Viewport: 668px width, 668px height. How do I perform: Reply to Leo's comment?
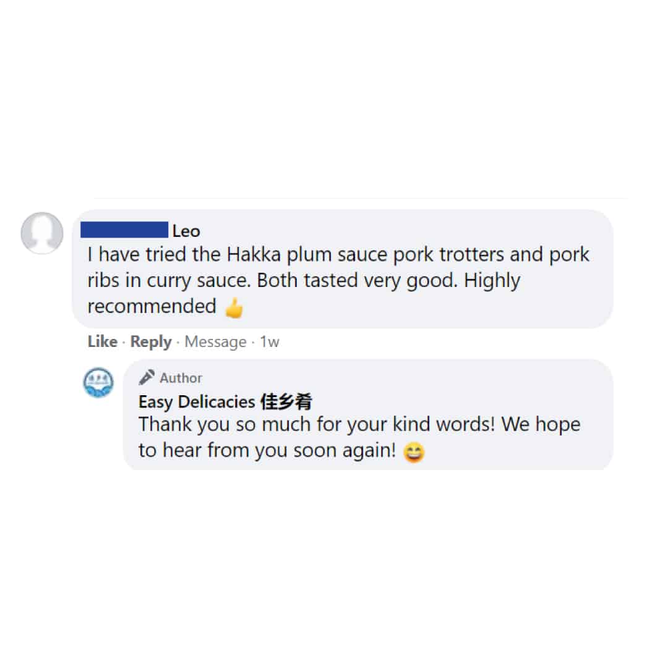(x=151, y=341)
